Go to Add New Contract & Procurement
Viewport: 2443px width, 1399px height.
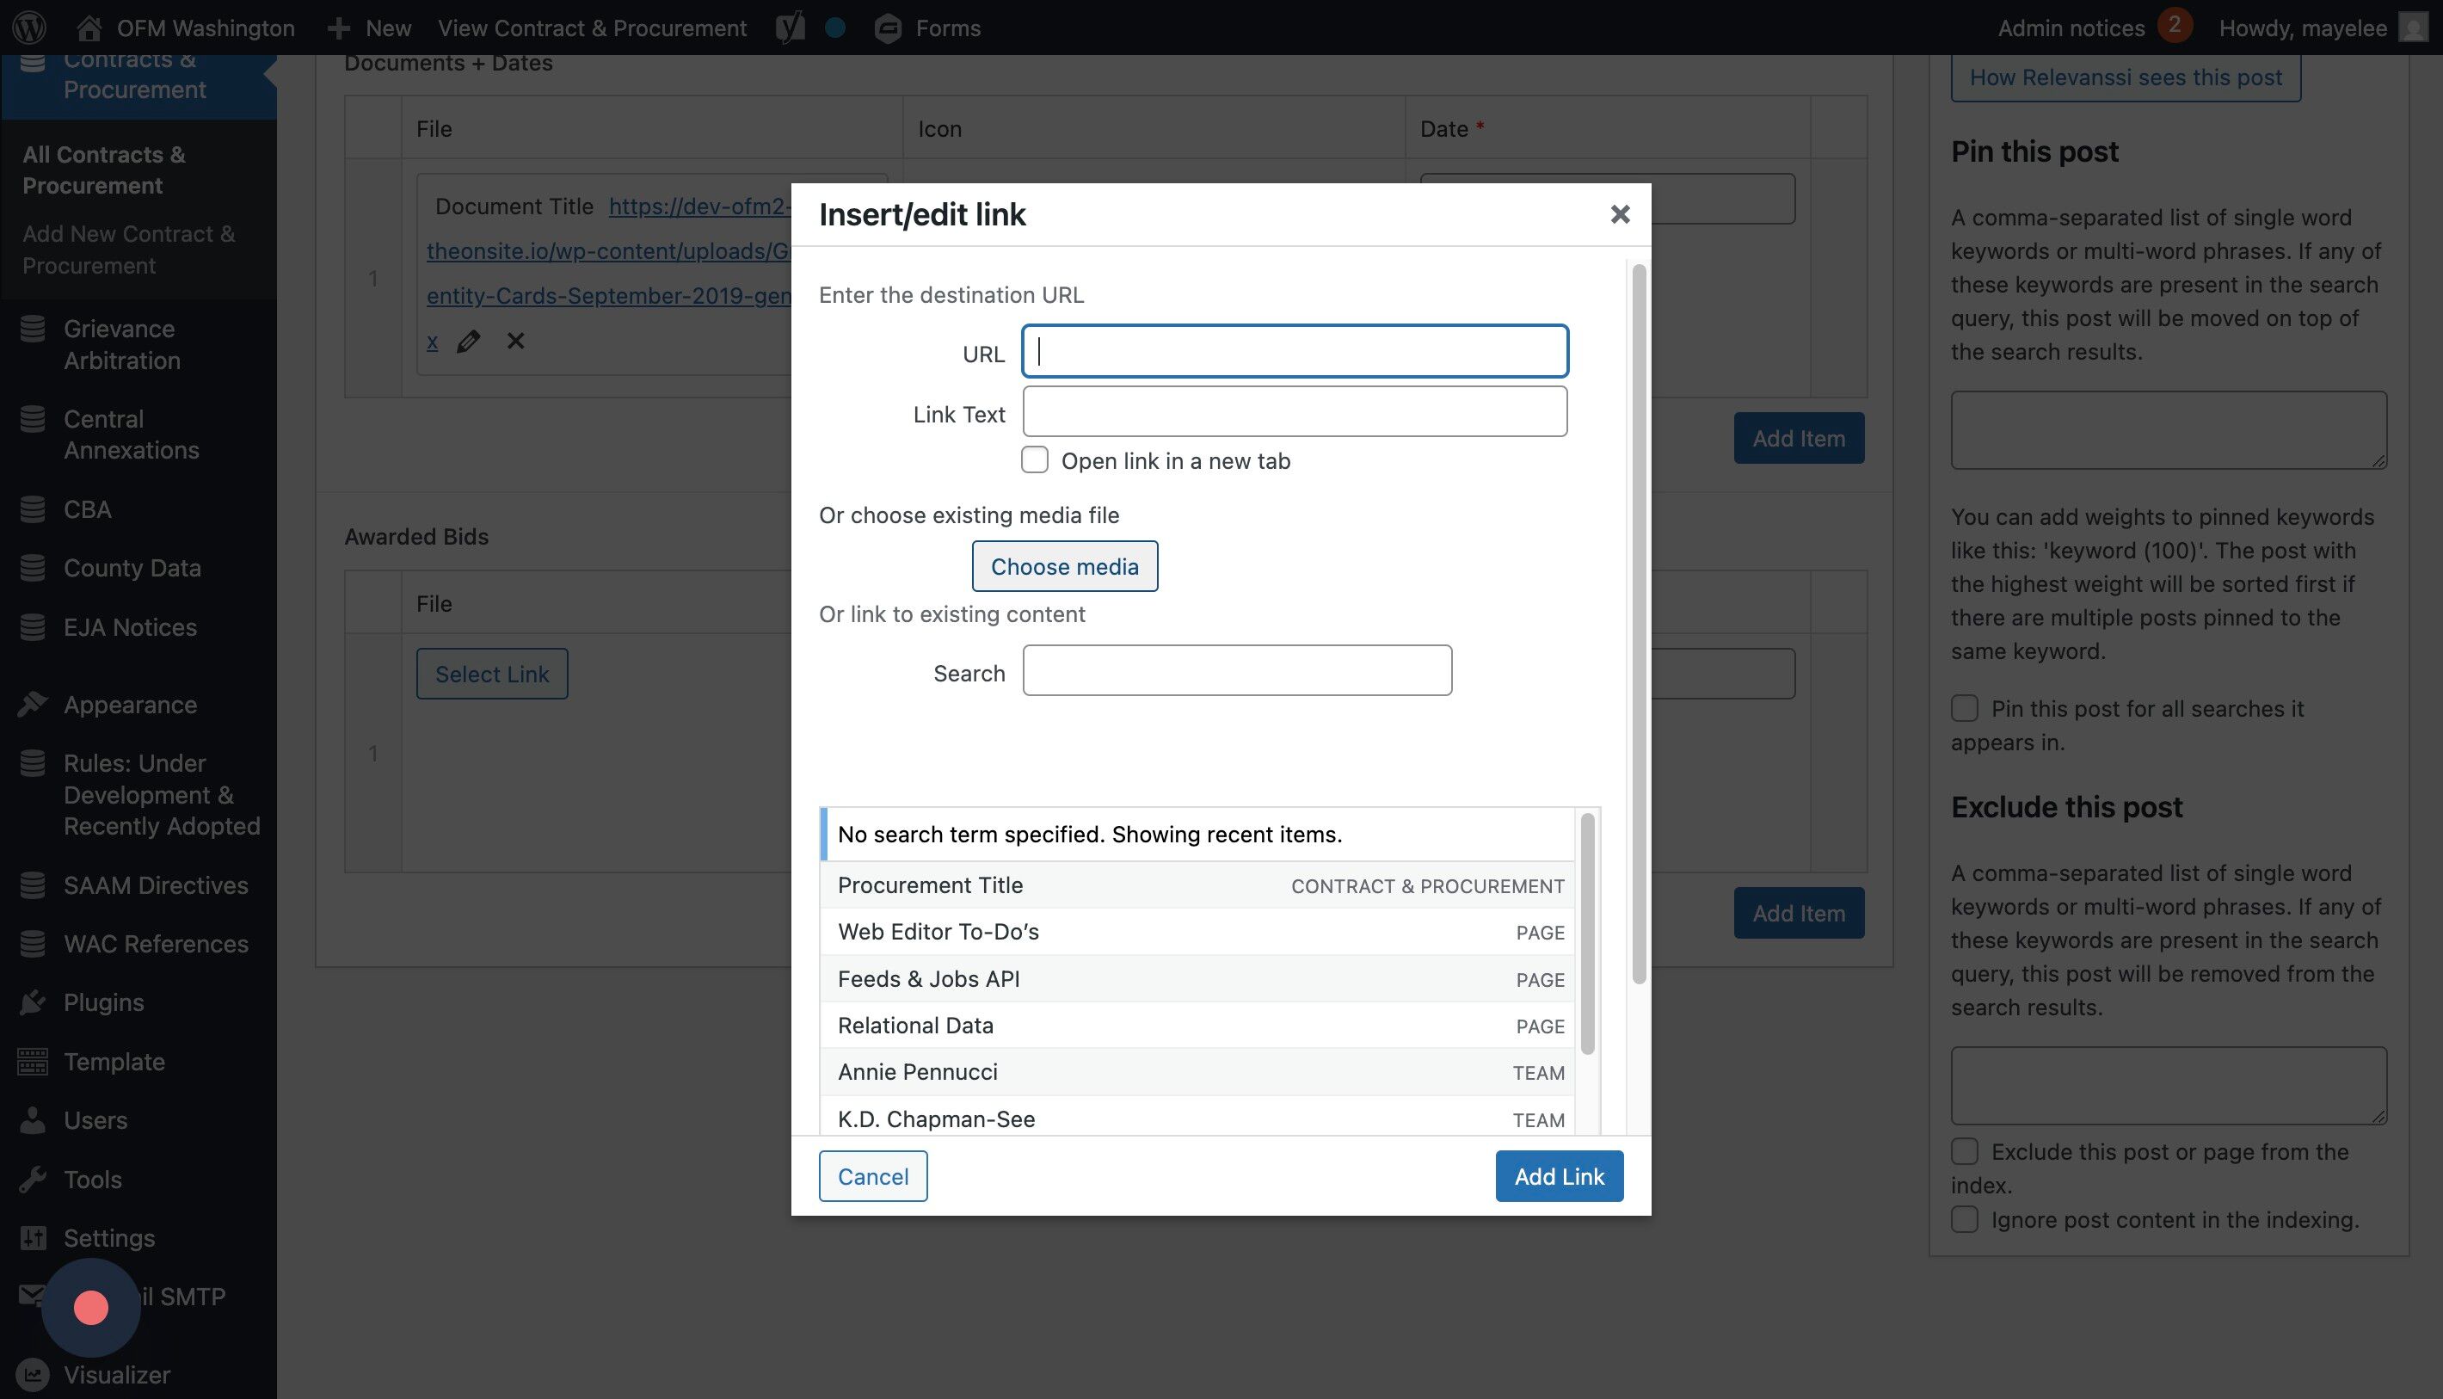[x=128, y=250]
